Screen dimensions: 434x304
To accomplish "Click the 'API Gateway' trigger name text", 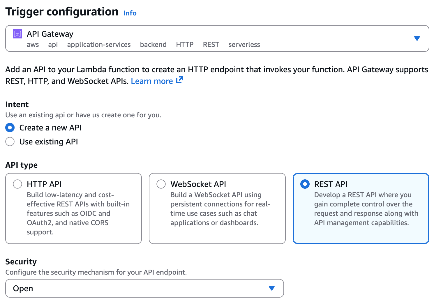I will coord(50,34).
